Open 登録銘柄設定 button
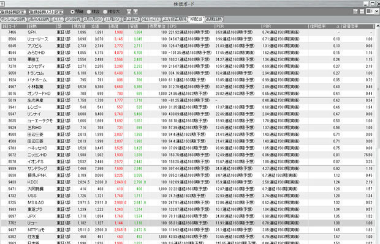Viewport: 380px width, 244px height. tap(13, 12)
